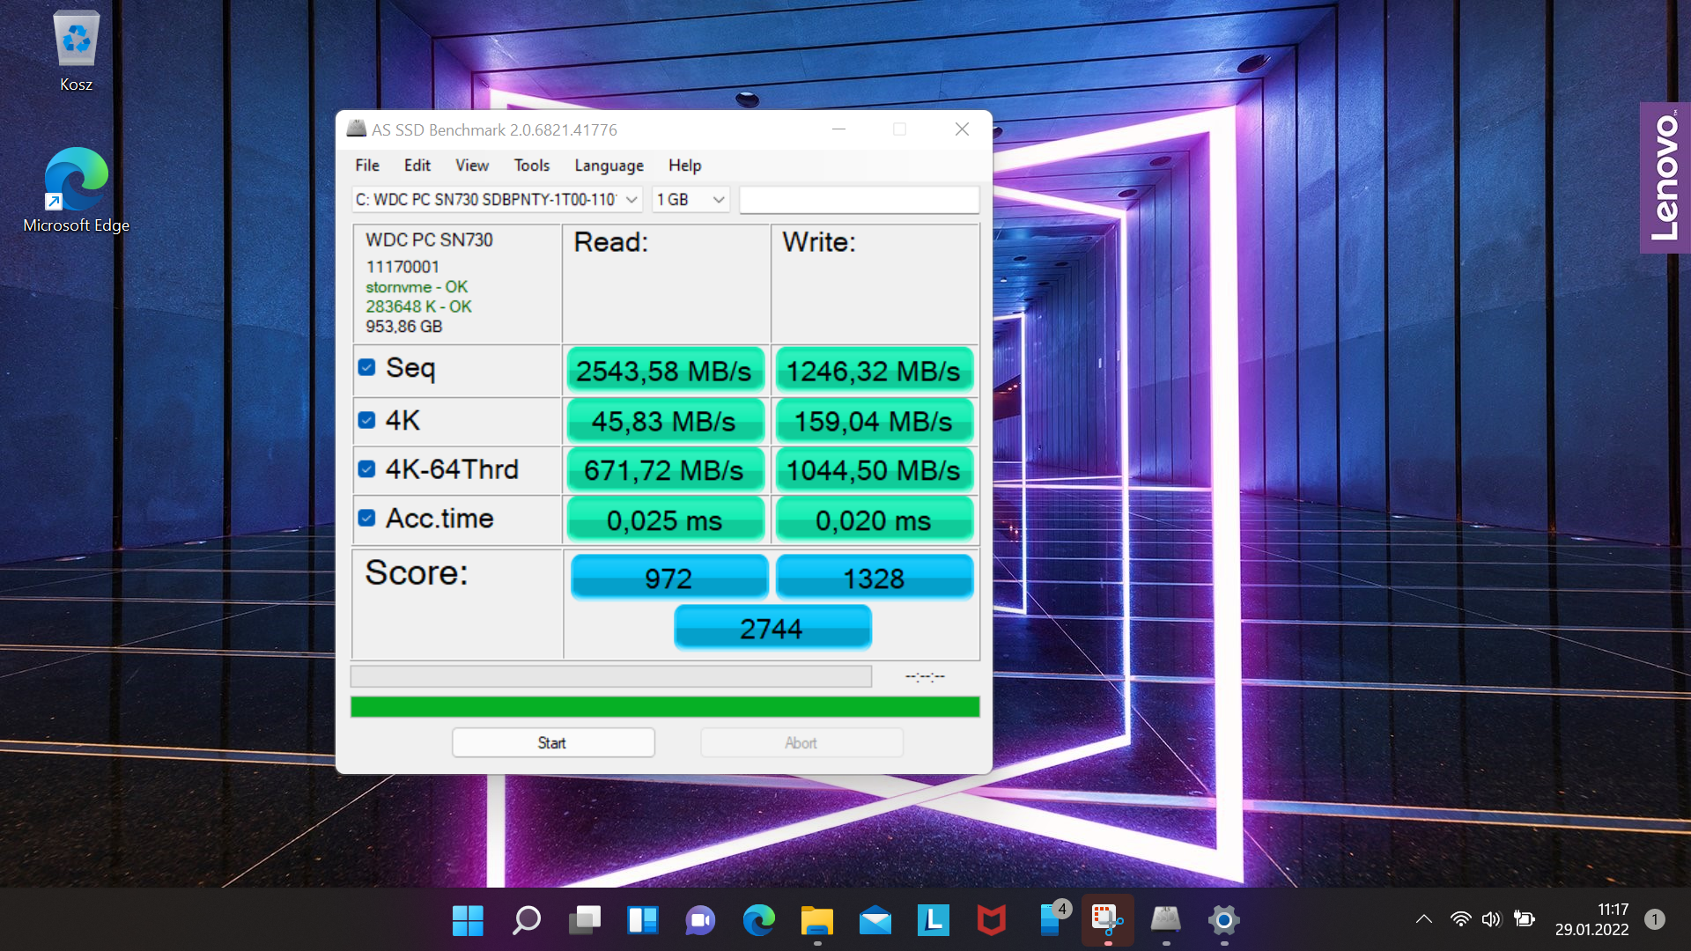Select the Kosz recycle bin desktop icon
Screen dimensions: 1691x951
click(x=77, y=51)
